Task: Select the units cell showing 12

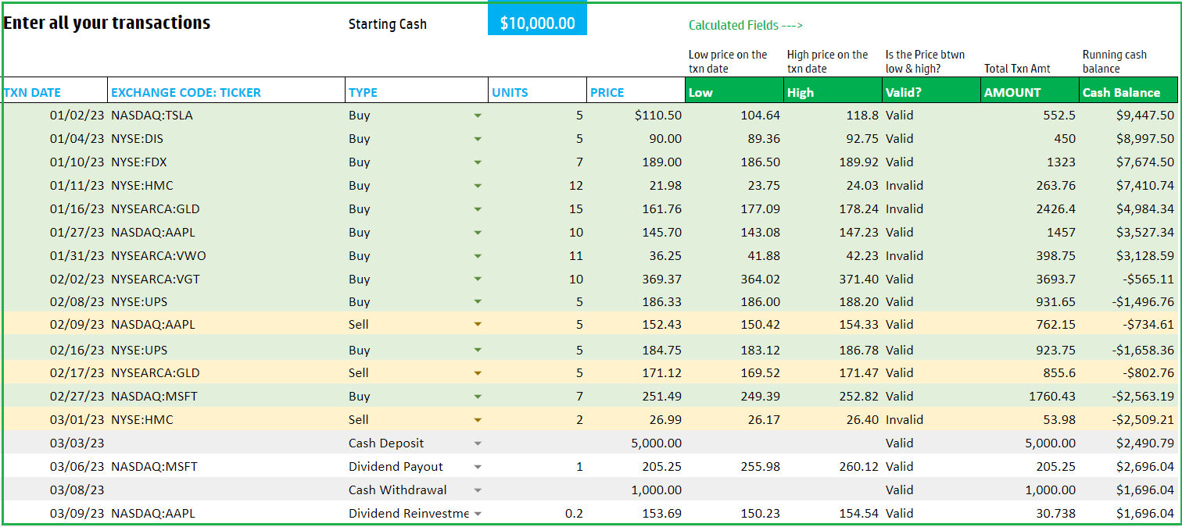Action: point(538,186)
